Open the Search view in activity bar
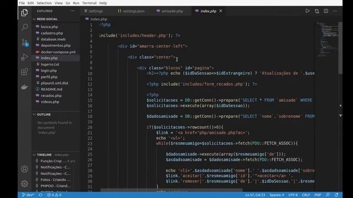 24,27
